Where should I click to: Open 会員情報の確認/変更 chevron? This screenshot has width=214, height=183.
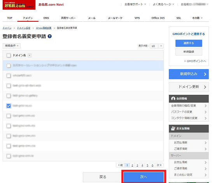coord(205,106)
